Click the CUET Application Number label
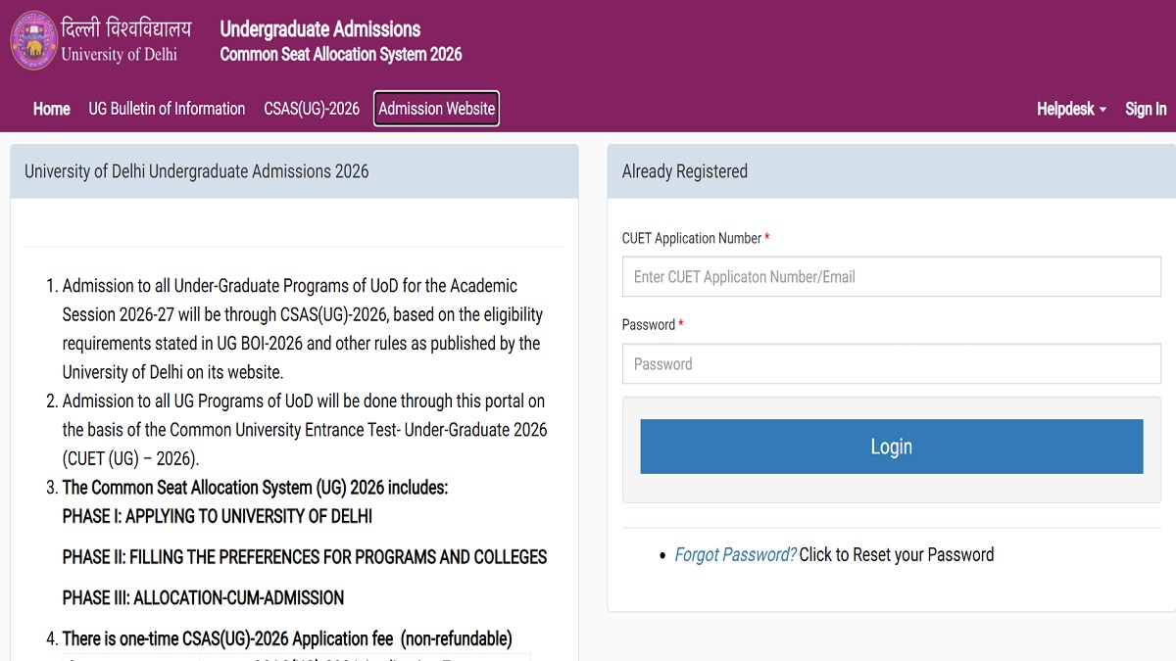1176x661 pixels. (692, 238)
